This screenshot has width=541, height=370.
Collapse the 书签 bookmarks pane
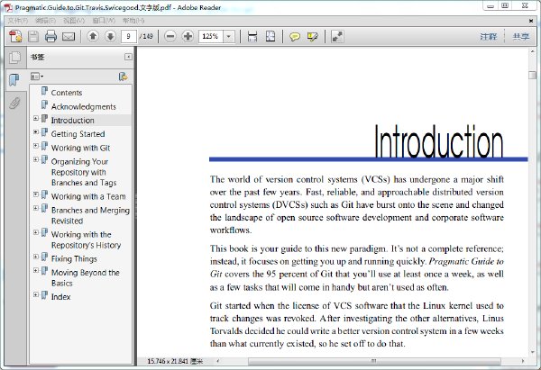click(x=128, y=57)
